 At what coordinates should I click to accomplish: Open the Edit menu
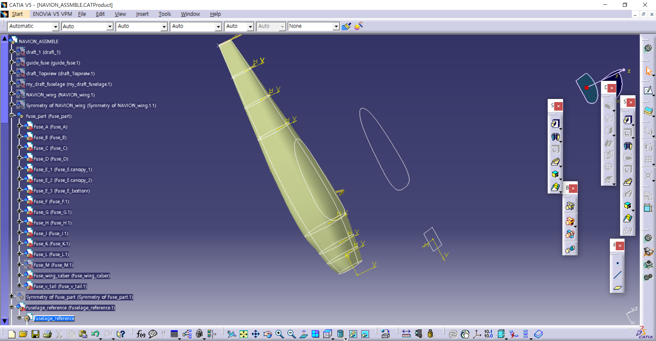tap(100, 14)
